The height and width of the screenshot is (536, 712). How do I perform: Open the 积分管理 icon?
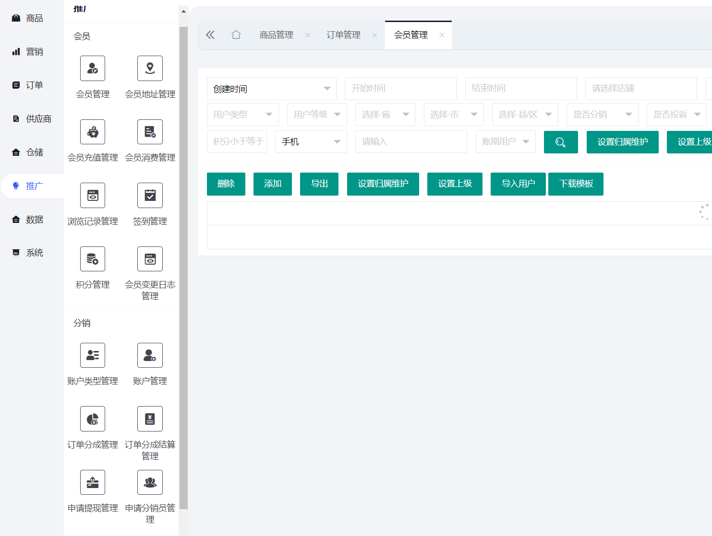pos(93,259)
